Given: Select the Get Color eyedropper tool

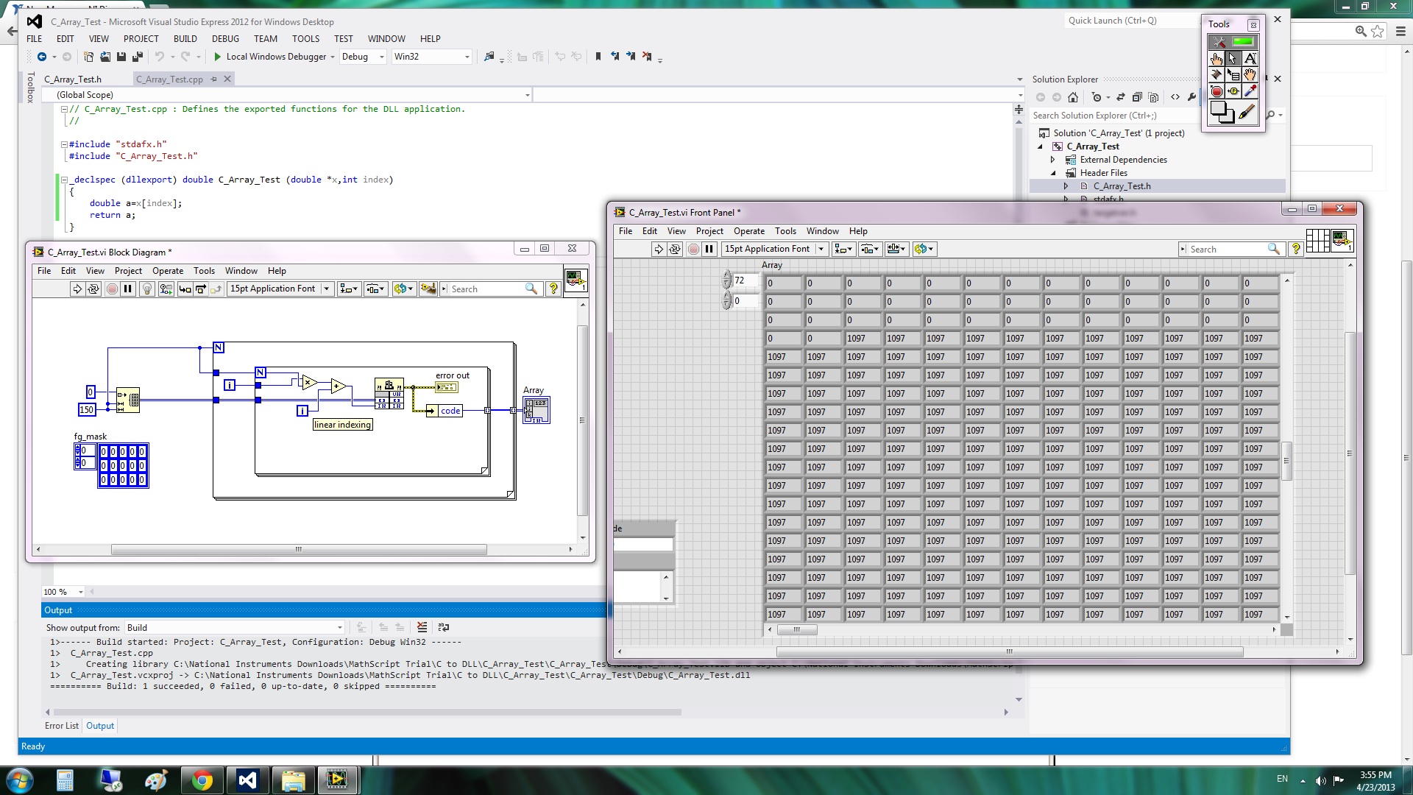Looking at the screenshot, I should coord(1250,91).
